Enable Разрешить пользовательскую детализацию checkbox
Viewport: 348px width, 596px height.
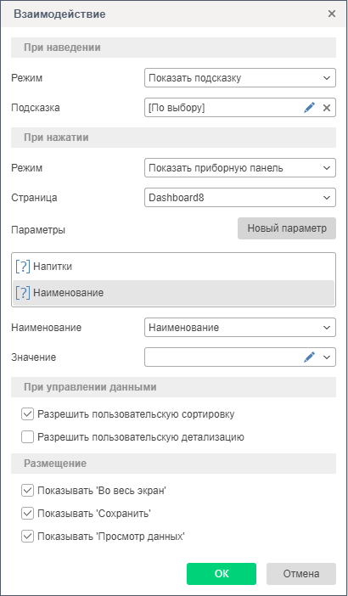point(27,437)
